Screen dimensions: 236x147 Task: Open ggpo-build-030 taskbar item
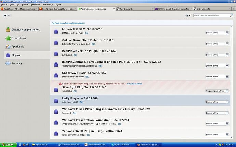44,145
